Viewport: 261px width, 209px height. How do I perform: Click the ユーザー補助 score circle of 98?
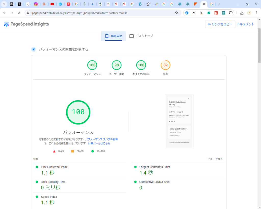pyautogui.click(x=116, y=65)
